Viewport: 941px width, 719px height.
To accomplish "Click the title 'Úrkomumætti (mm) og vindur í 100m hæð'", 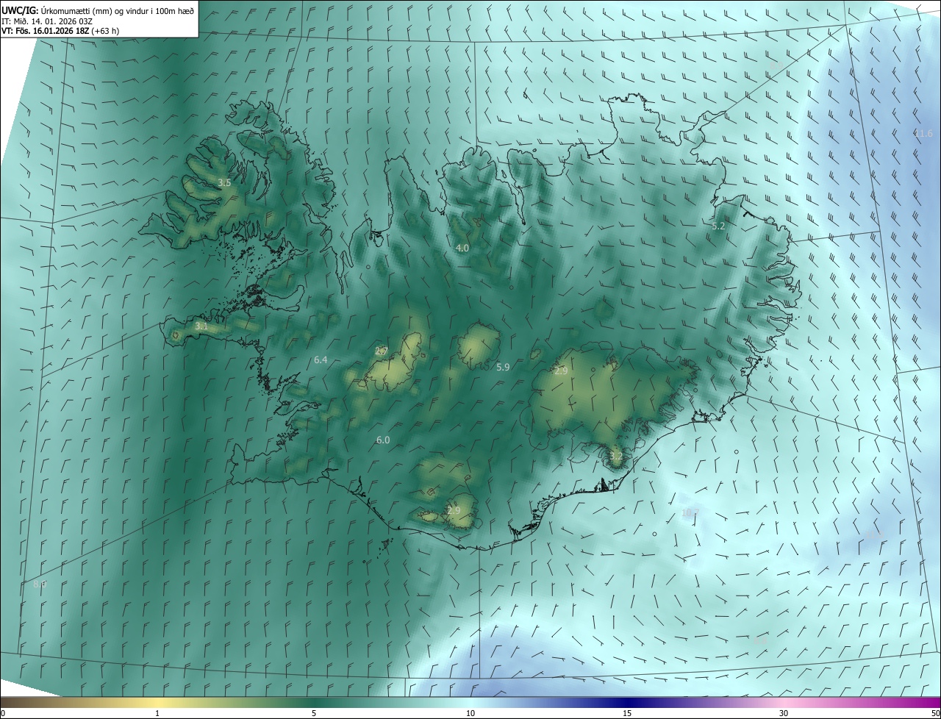I will click(x=117, y=10).
